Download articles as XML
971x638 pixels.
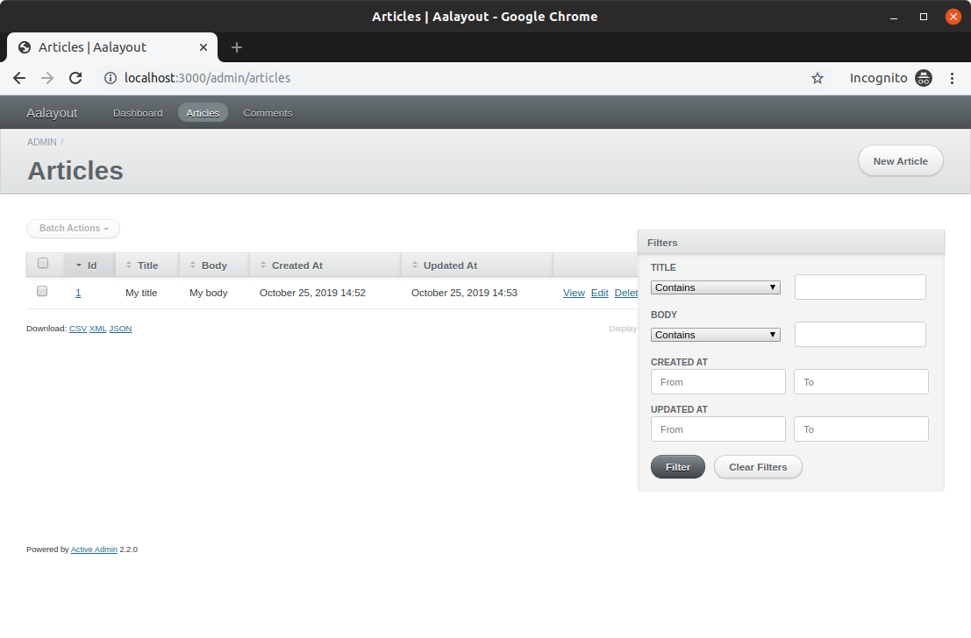pos(98,329)
